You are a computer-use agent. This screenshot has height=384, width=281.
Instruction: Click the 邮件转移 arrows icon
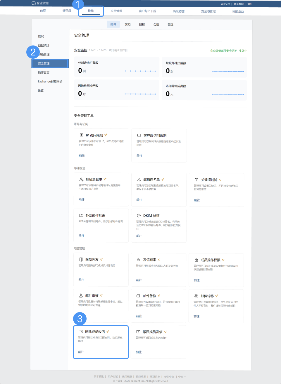[x=196, y=296]
